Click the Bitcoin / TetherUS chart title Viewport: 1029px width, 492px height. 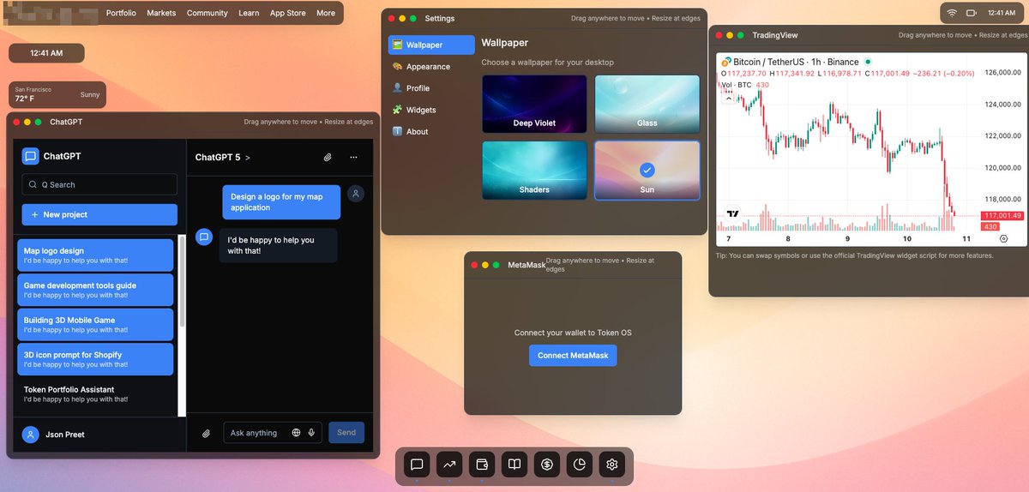click(x=795, y=62)
